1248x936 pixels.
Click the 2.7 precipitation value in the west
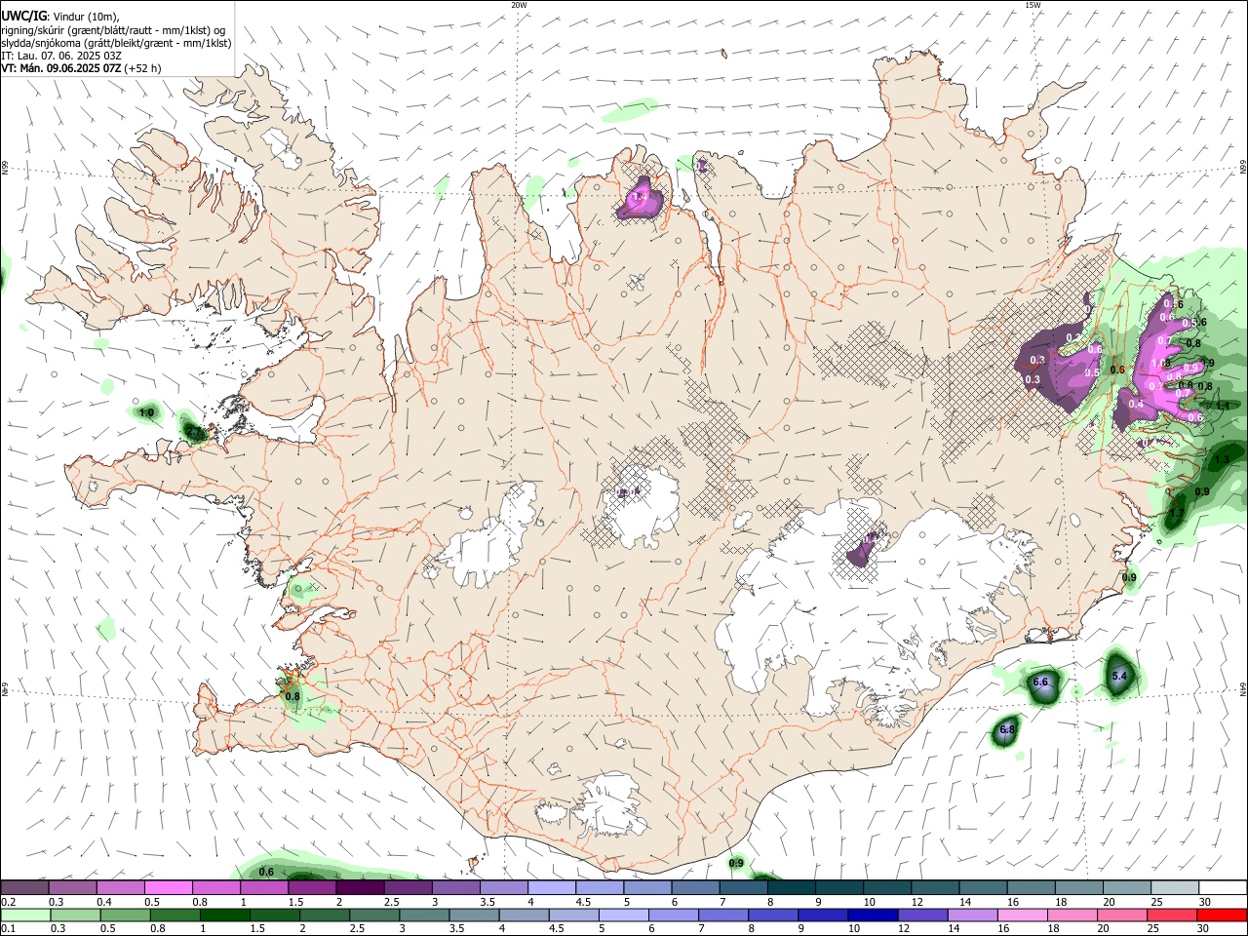coord(193,431)
